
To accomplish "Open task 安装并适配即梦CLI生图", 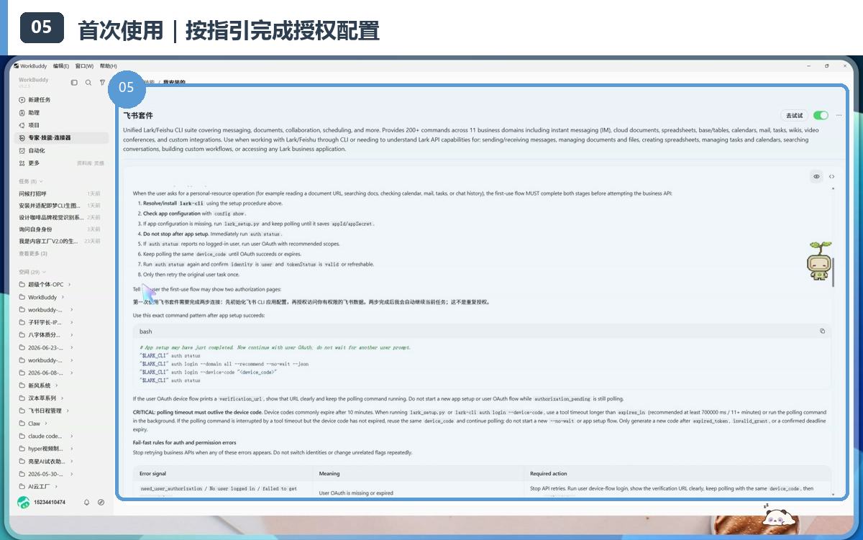I will tap(50, 206).
